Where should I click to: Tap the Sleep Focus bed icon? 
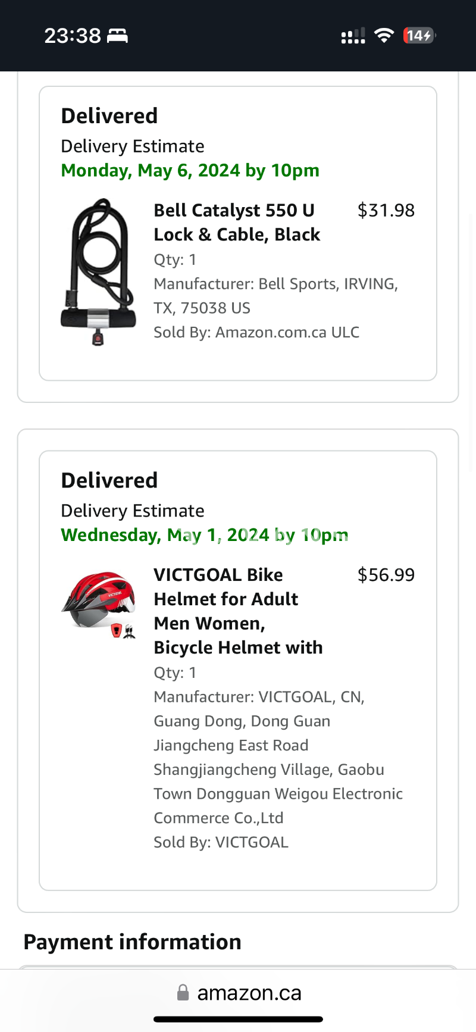117,36
